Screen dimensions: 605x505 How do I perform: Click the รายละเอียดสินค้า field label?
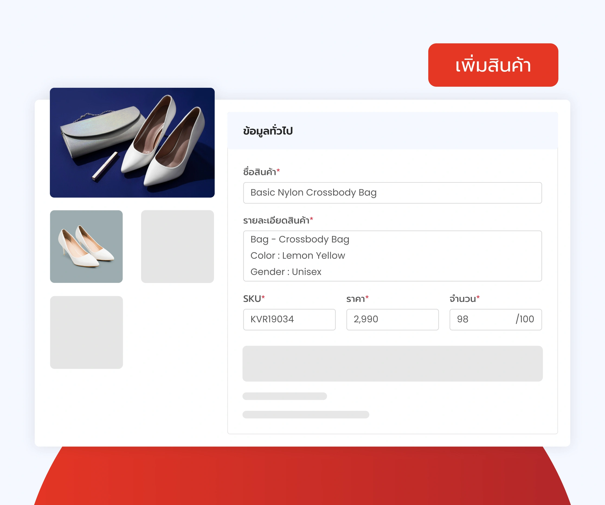[x=278, y=221]
